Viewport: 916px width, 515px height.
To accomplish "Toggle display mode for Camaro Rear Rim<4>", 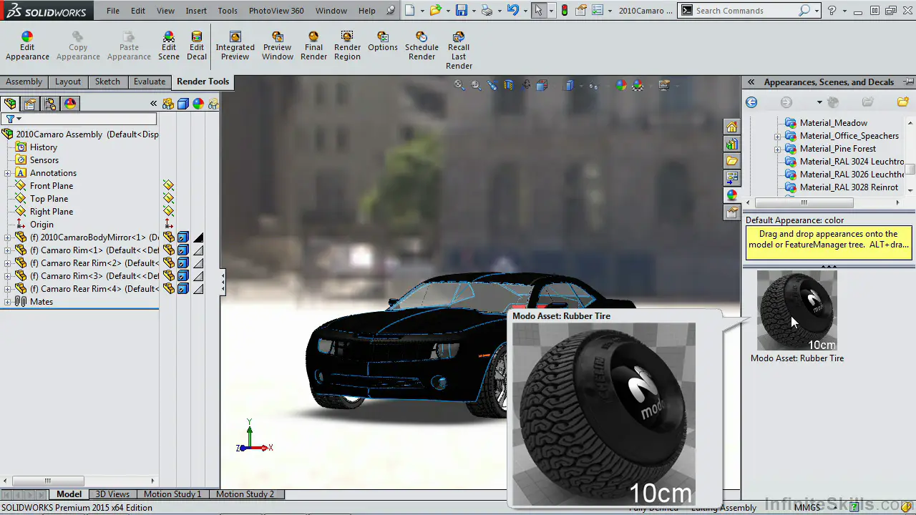I will (x=183, y=289).
